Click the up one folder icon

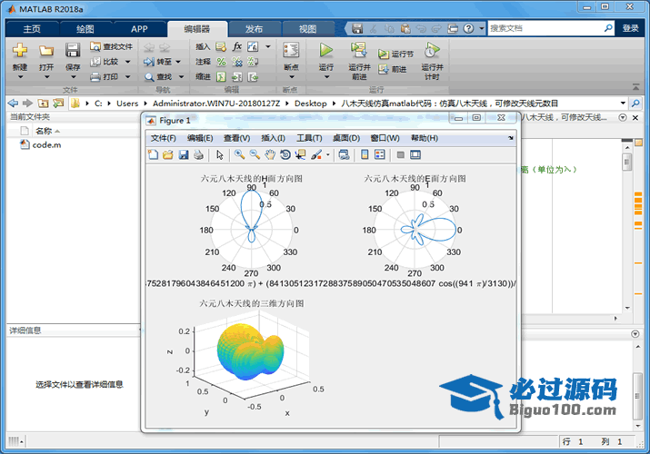[x=43, y=103]
